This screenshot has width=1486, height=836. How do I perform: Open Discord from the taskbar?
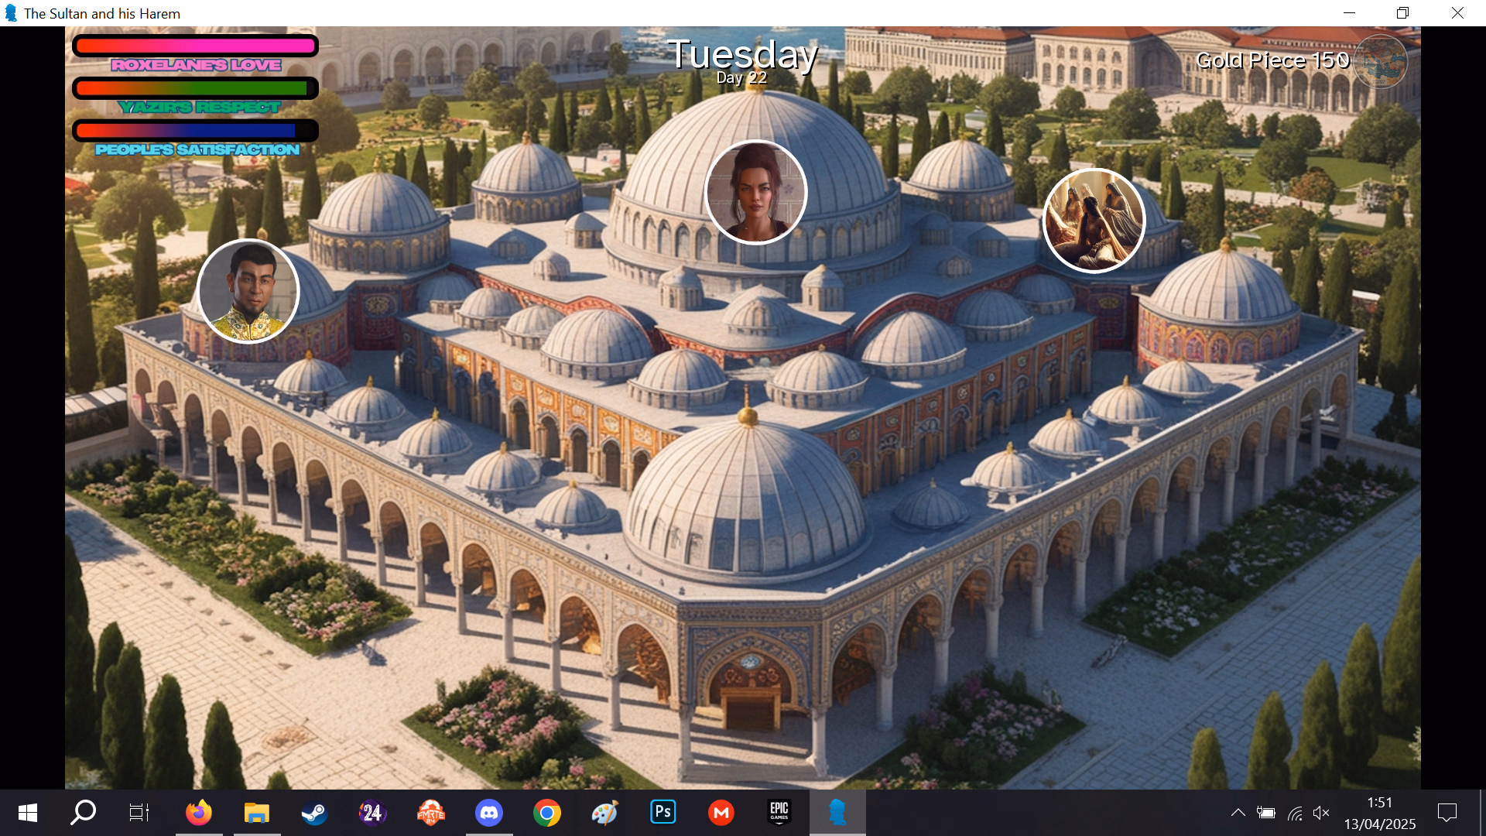(x=488, y=813)
